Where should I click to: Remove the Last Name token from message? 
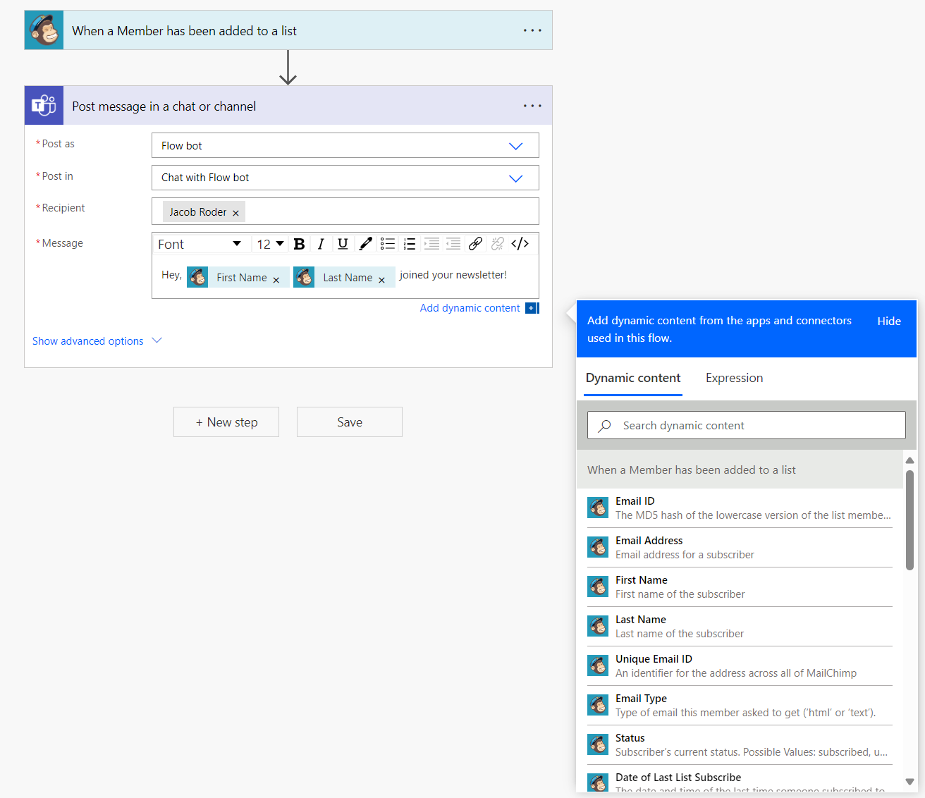(381, 280)
